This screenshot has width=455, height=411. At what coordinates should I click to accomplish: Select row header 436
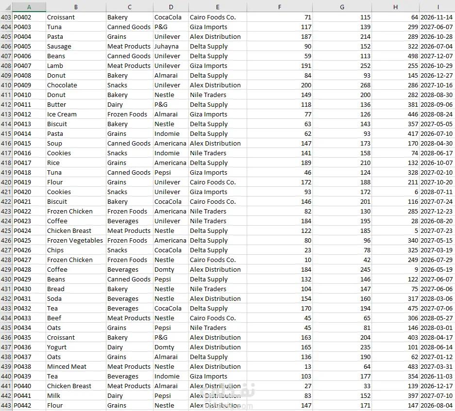click(6, 337)
